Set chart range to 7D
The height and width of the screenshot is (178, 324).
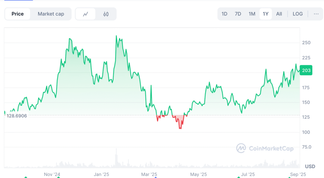238,14
